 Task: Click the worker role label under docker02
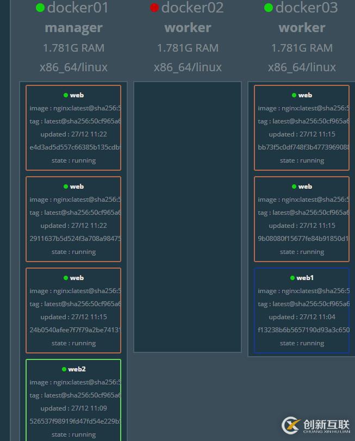[x=188, y=28]
